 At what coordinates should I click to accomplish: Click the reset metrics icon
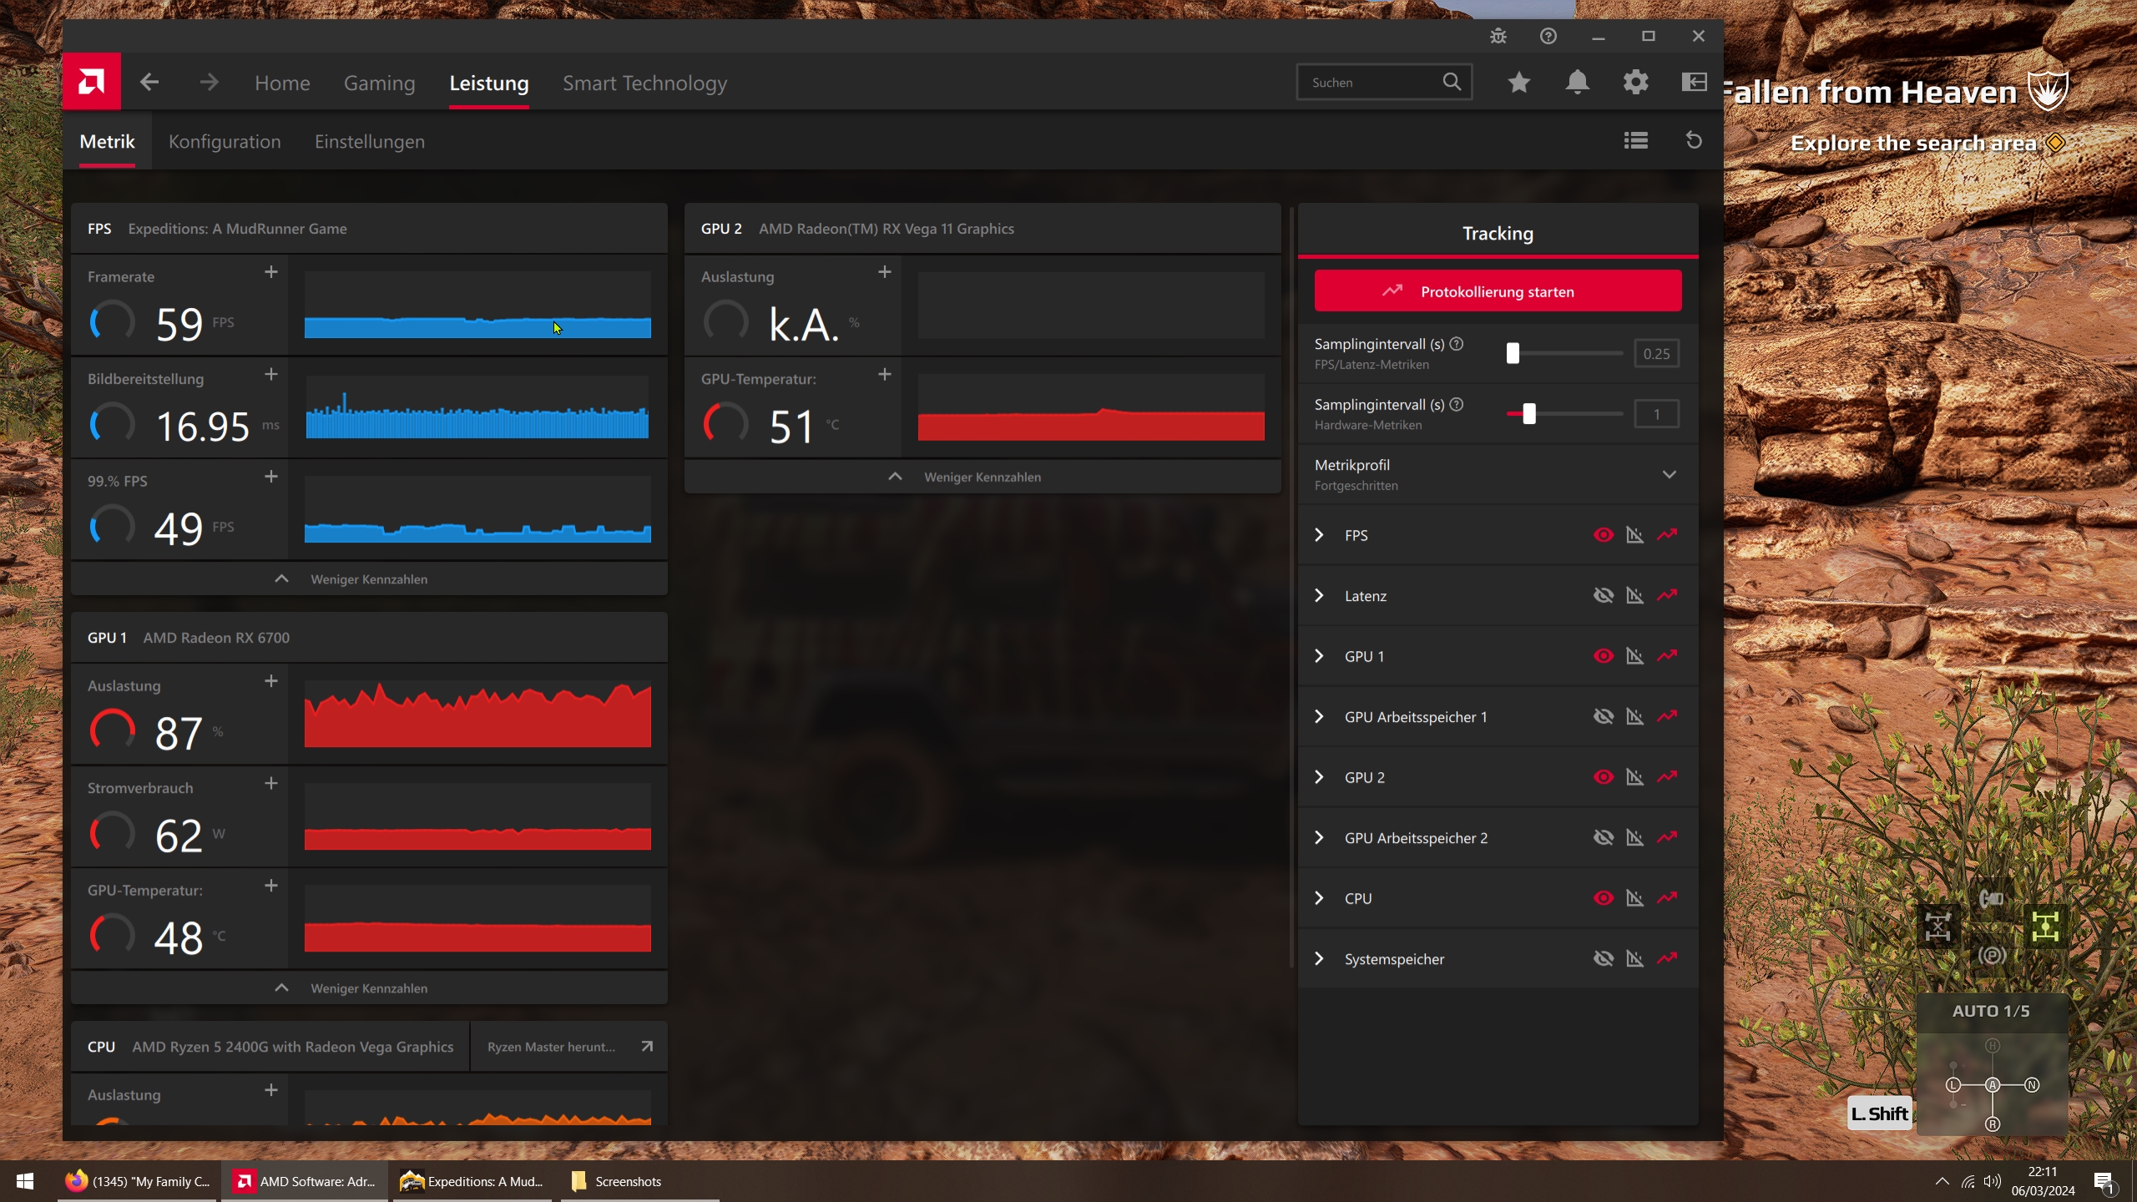1694,140
